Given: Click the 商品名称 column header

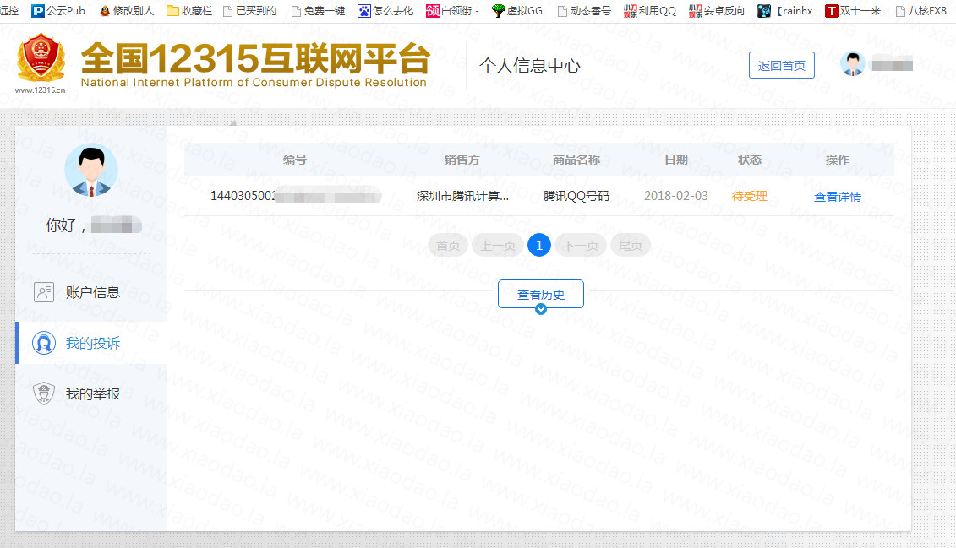Looking at the screenshot, I should click(x=576, y=160).
